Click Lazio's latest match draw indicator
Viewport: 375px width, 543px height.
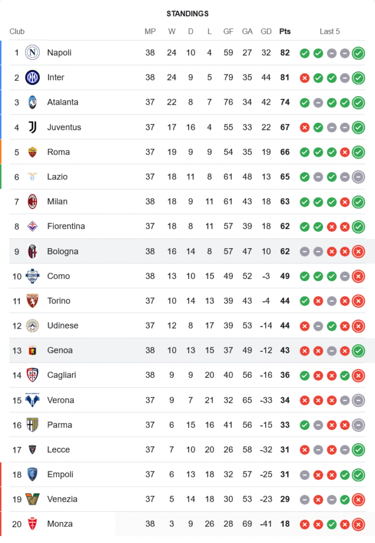(358, 177)
